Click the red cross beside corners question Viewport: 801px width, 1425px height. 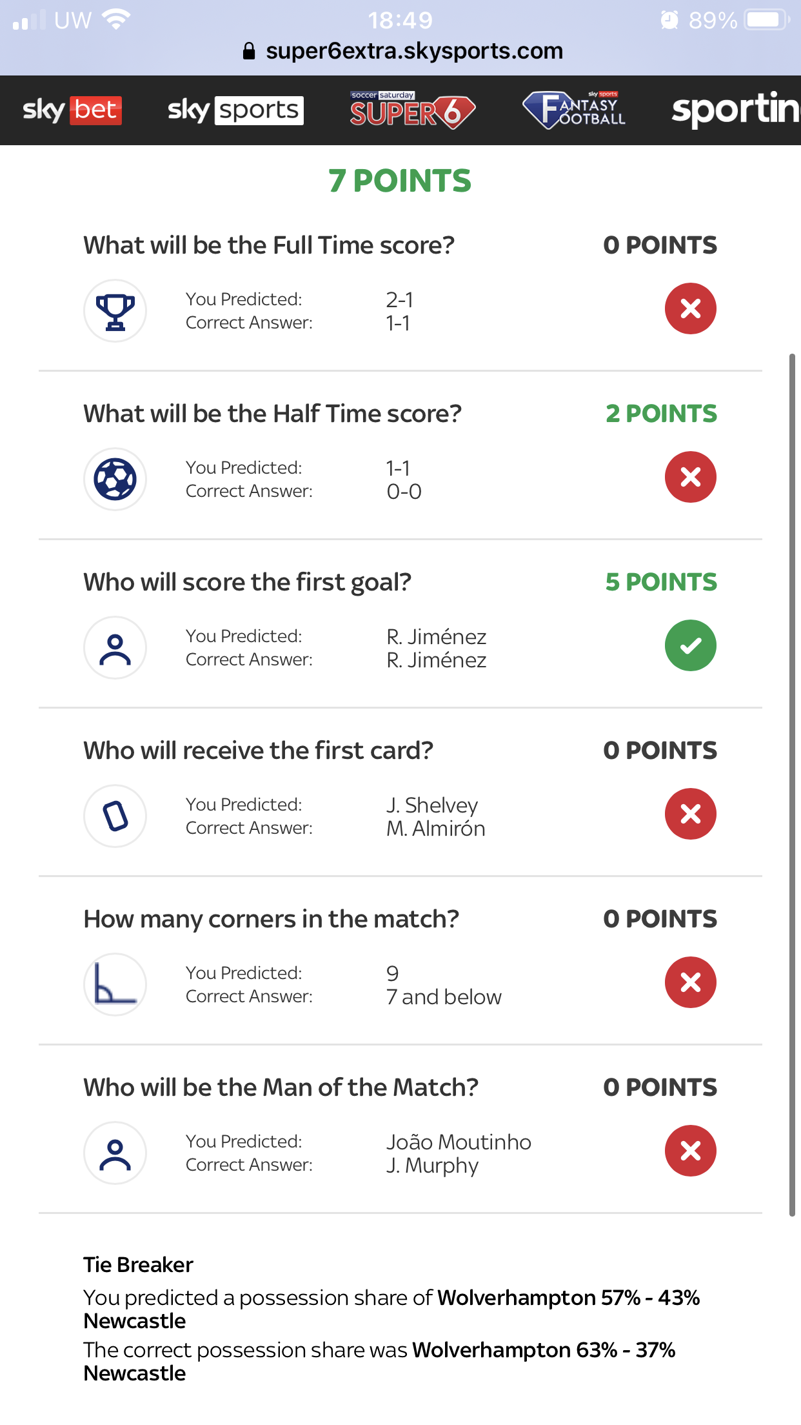coord(691,982)
